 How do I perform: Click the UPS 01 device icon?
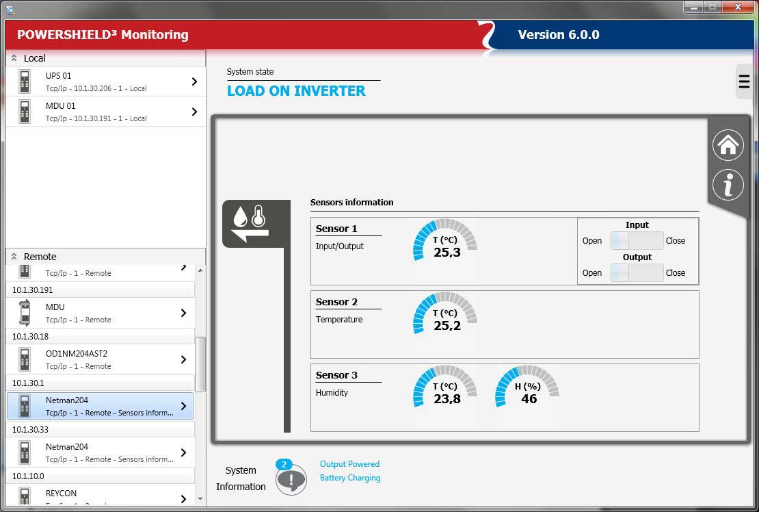25,81
